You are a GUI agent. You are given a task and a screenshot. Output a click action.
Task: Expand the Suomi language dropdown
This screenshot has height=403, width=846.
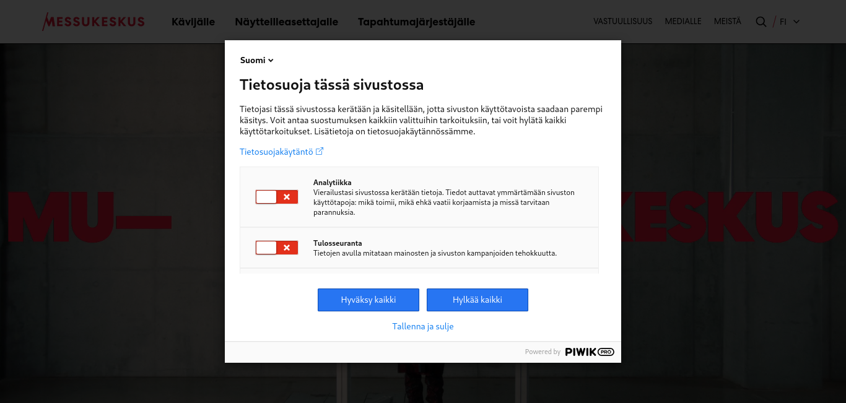pyautogui.click(x=257, y=60)
